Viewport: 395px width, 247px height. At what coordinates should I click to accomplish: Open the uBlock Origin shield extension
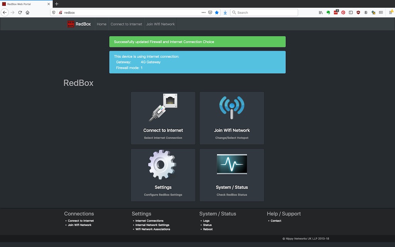point(358,12)
